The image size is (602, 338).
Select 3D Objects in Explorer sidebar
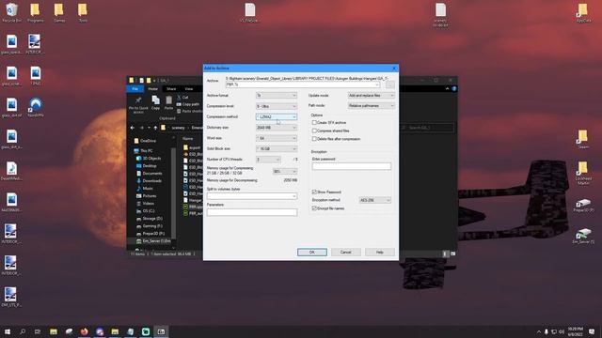(149, 159)
